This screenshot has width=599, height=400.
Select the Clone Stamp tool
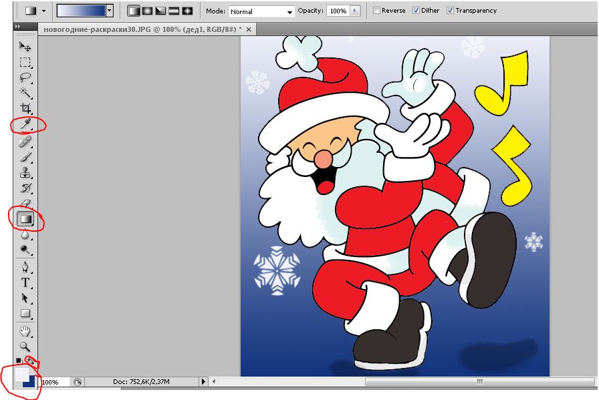(25, 173)
